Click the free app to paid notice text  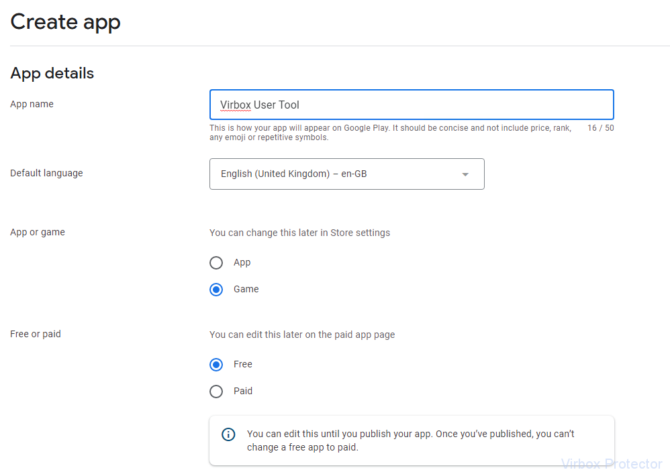(410, 440)
